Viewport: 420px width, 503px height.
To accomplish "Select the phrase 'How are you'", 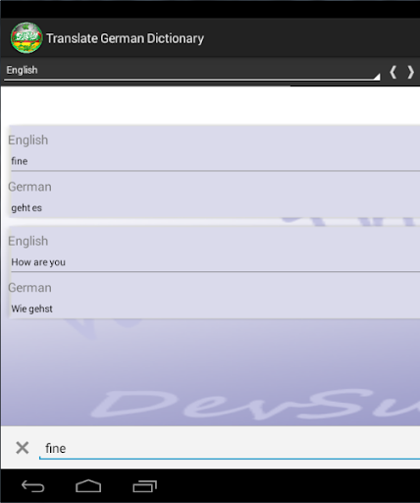I will (38, 262).
